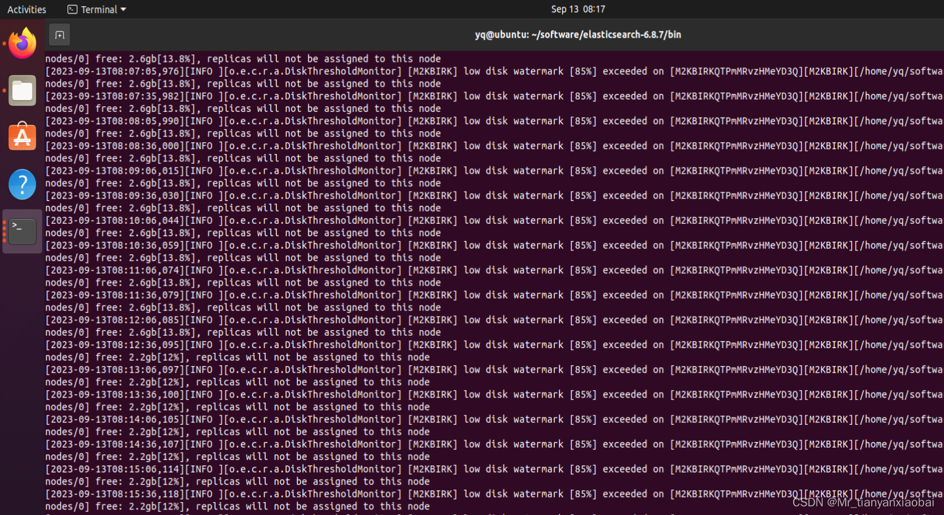The height and width of the screenshot is (515, 944).
Task: Launch Ubuntu Software from the dock
Action: [22, 137]
